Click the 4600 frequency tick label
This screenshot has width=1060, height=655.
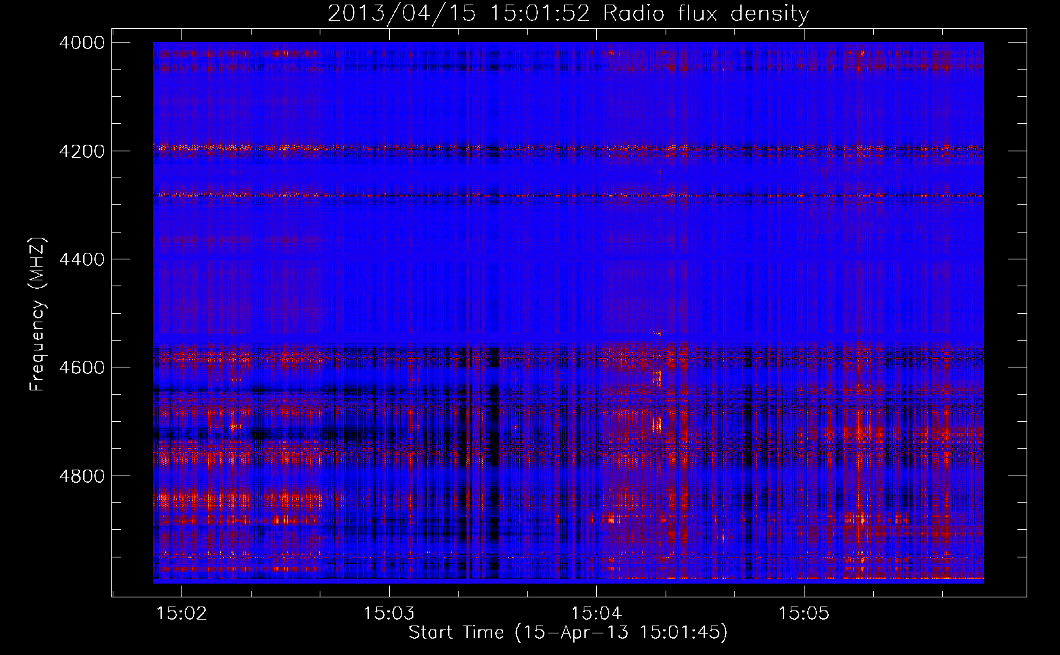(x=82, y=367)
